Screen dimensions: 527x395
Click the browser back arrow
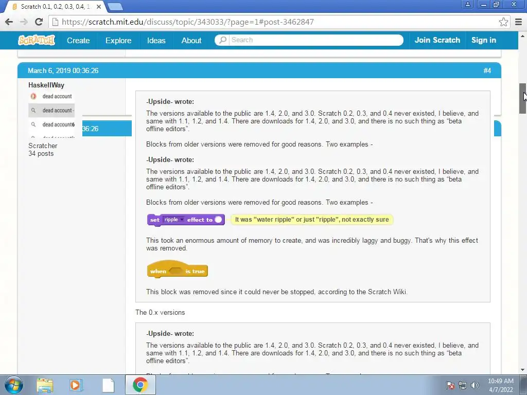pyautogui.click(x=9, y=22)
